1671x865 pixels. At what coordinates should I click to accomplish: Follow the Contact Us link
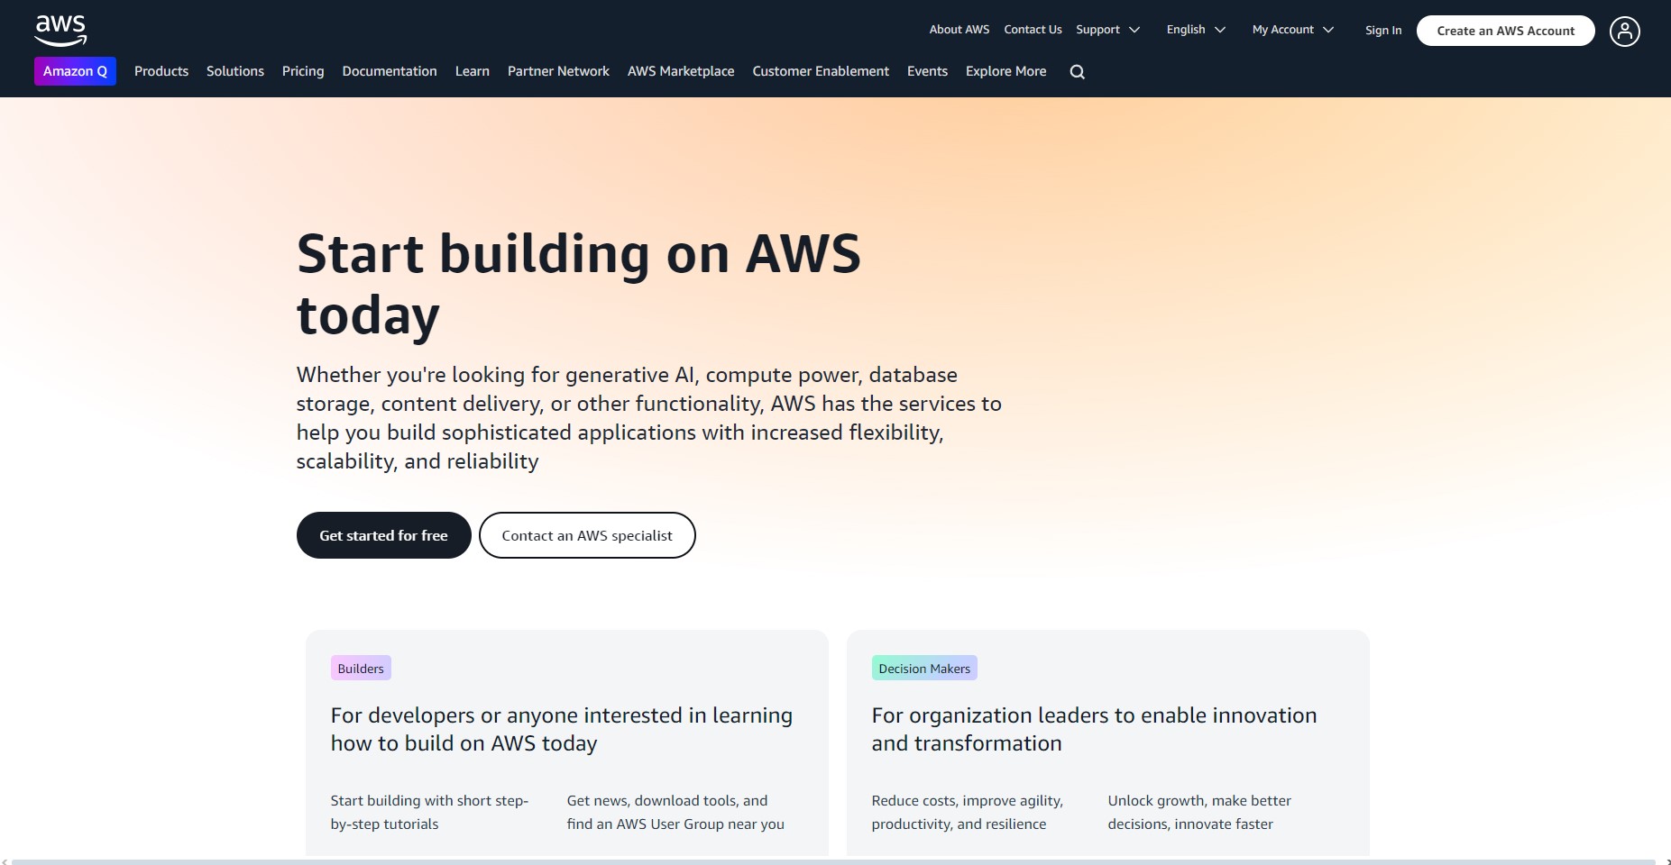click(x=1033, y=30)
